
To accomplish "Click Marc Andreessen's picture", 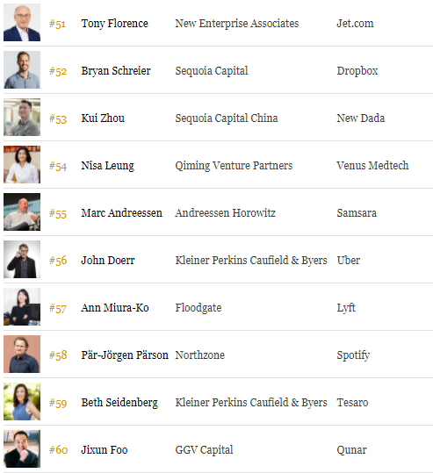I will 22,211.
